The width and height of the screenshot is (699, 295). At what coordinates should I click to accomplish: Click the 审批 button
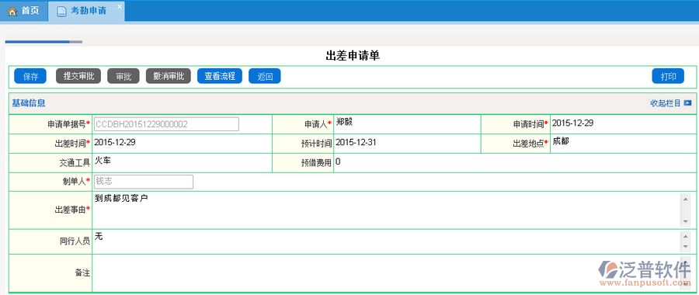coord(123,76)
